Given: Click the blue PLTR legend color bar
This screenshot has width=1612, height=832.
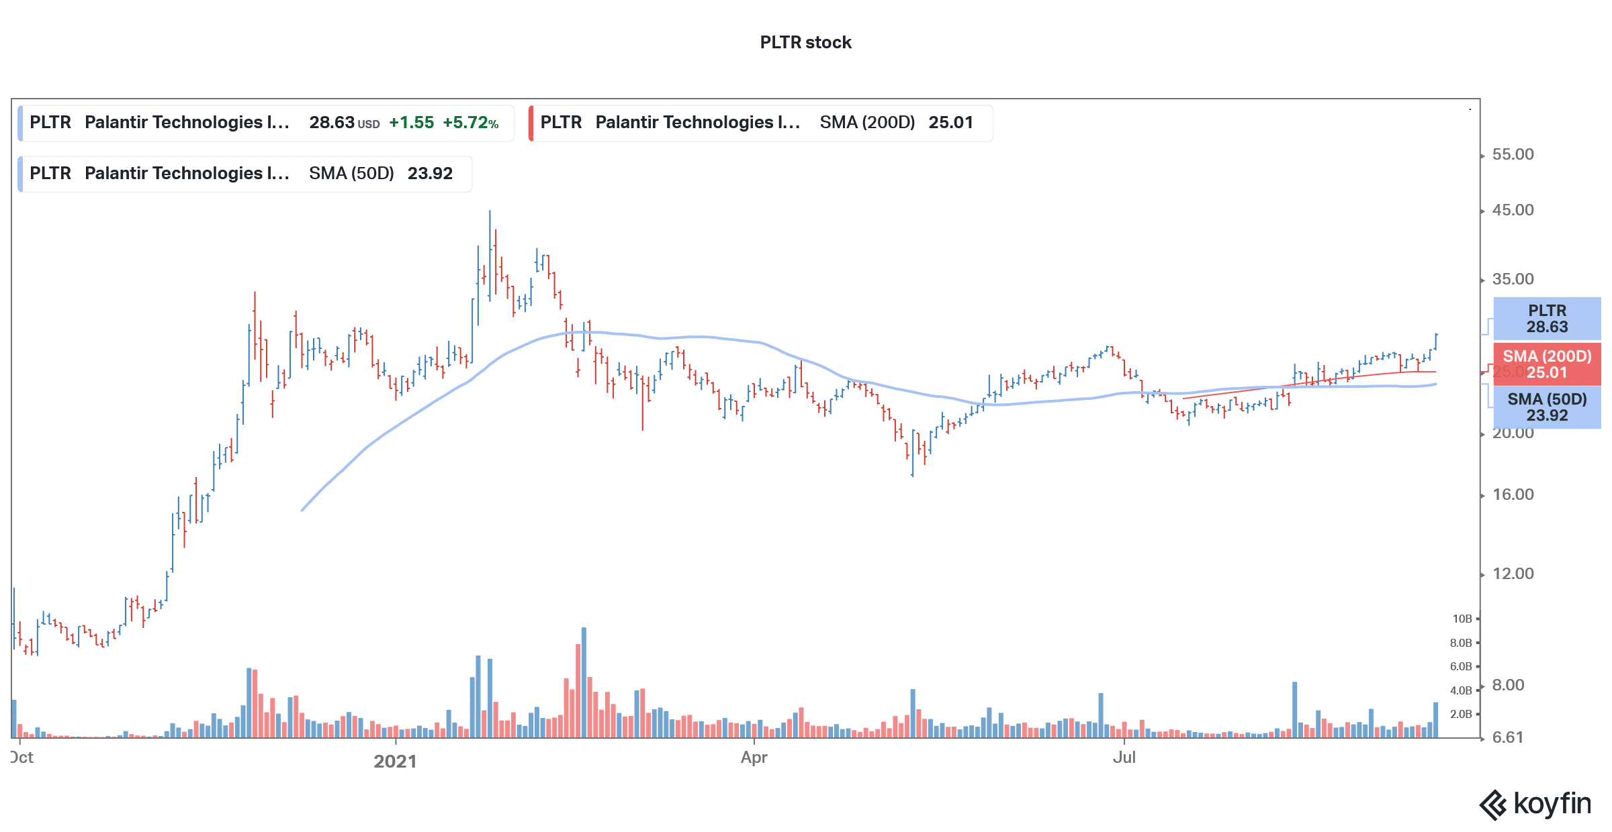Looking at the screenshot, I should coord(20,123).
